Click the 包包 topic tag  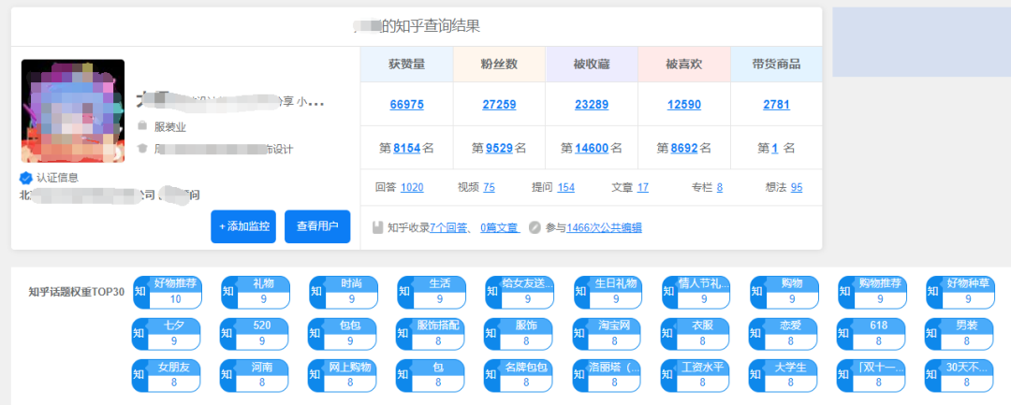[x=342, y=334]
